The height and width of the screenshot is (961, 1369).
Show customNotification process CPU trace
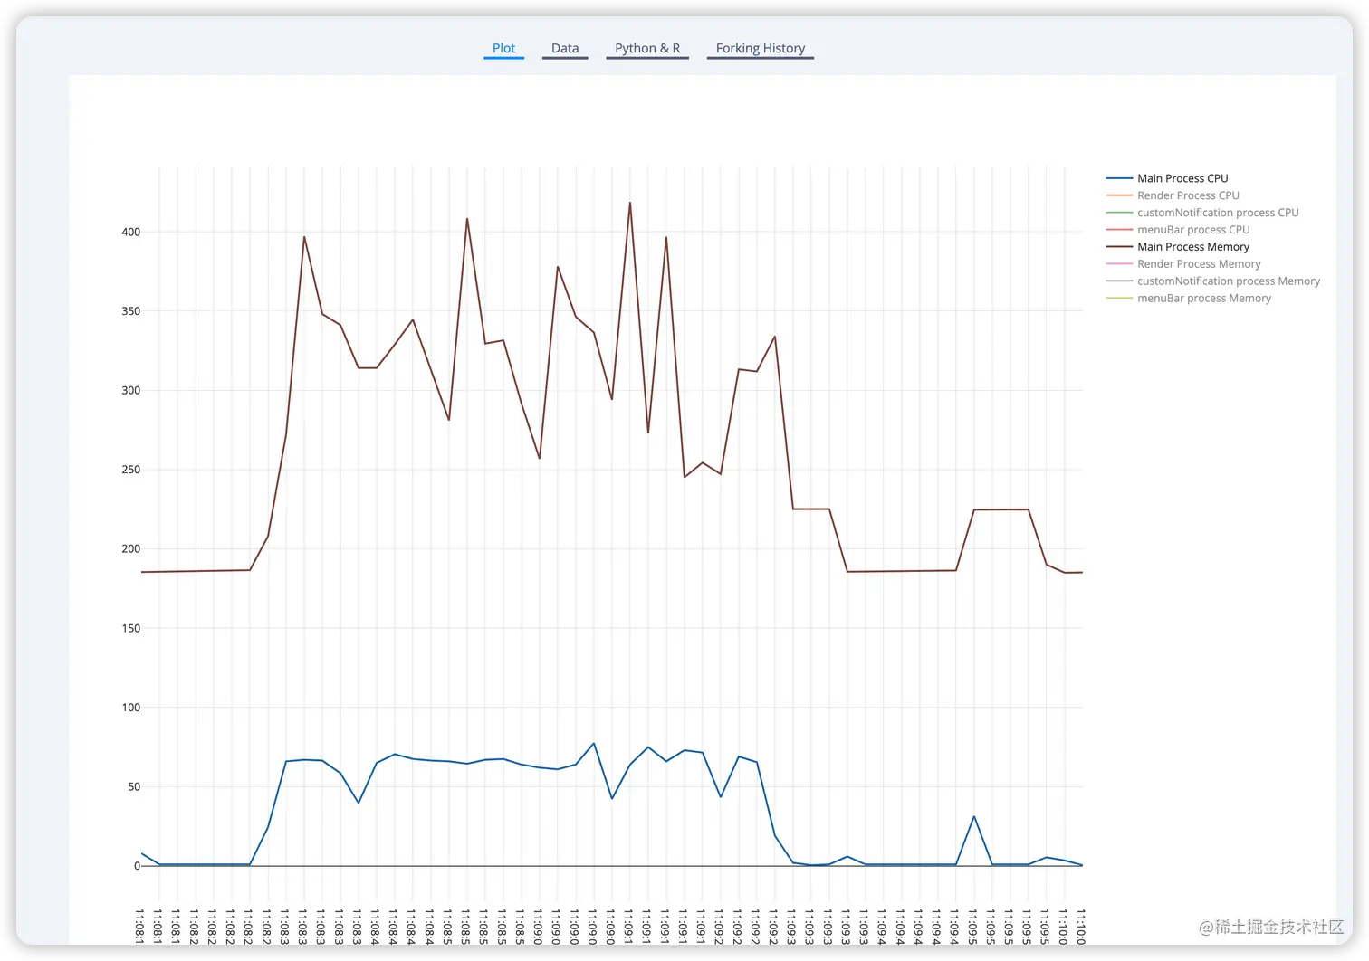point(1218,213)
